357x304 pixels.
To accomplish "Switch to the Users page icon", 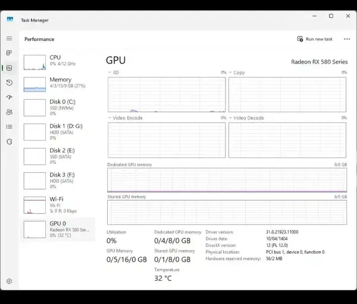I will 9,112.
